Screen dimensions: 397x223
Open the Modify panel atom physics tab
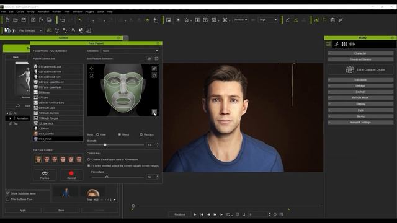pos(352,44)
